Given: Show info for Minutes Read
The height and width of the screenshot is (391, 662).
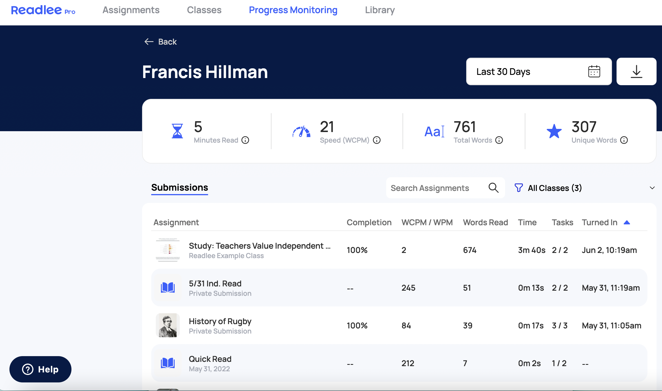Looking at the screenshot, I should tap(245, 140).
